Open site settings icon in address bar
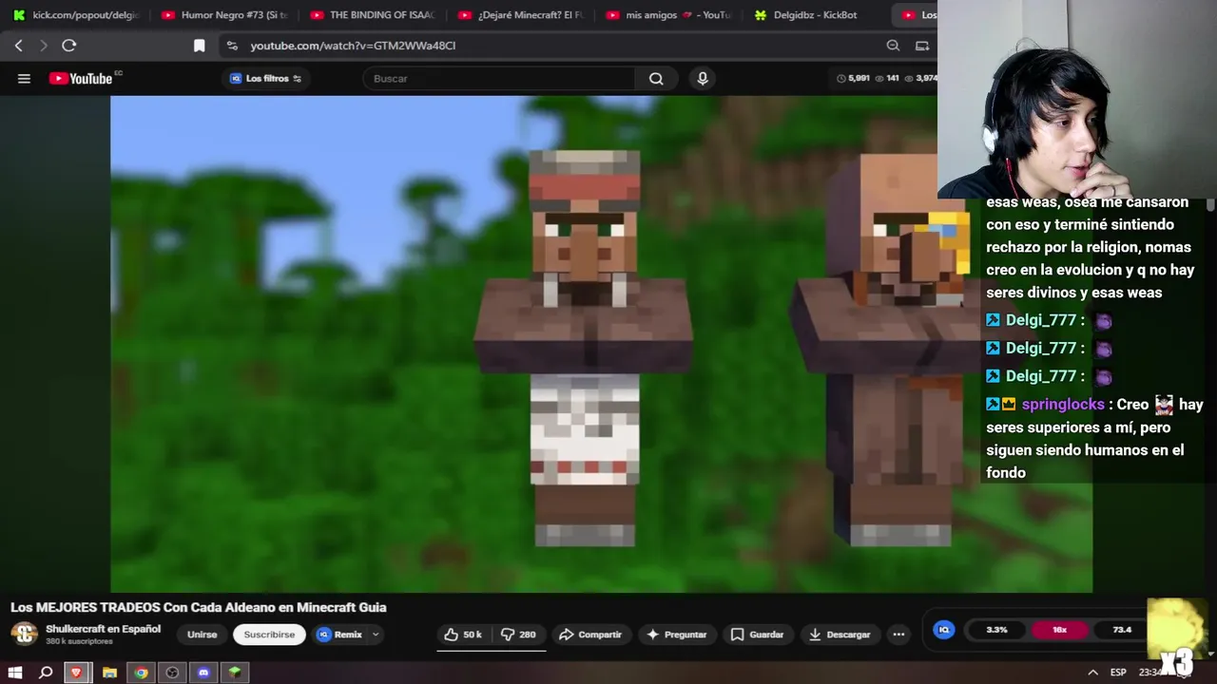The height and width of the screenshot is (684, 1217). (232, 46)
